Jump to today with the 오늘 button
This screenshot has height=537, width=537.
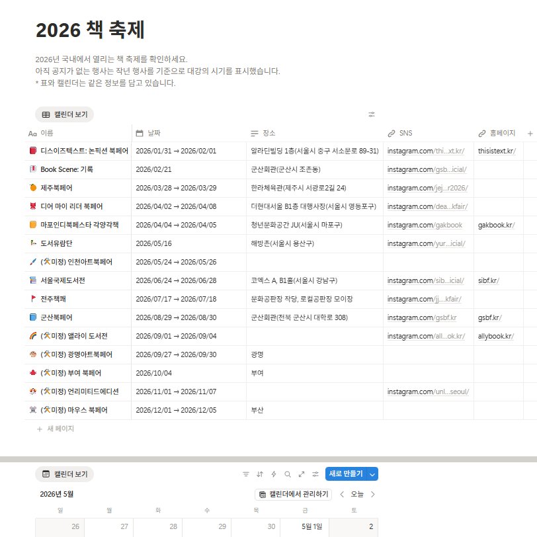(357, 494)
